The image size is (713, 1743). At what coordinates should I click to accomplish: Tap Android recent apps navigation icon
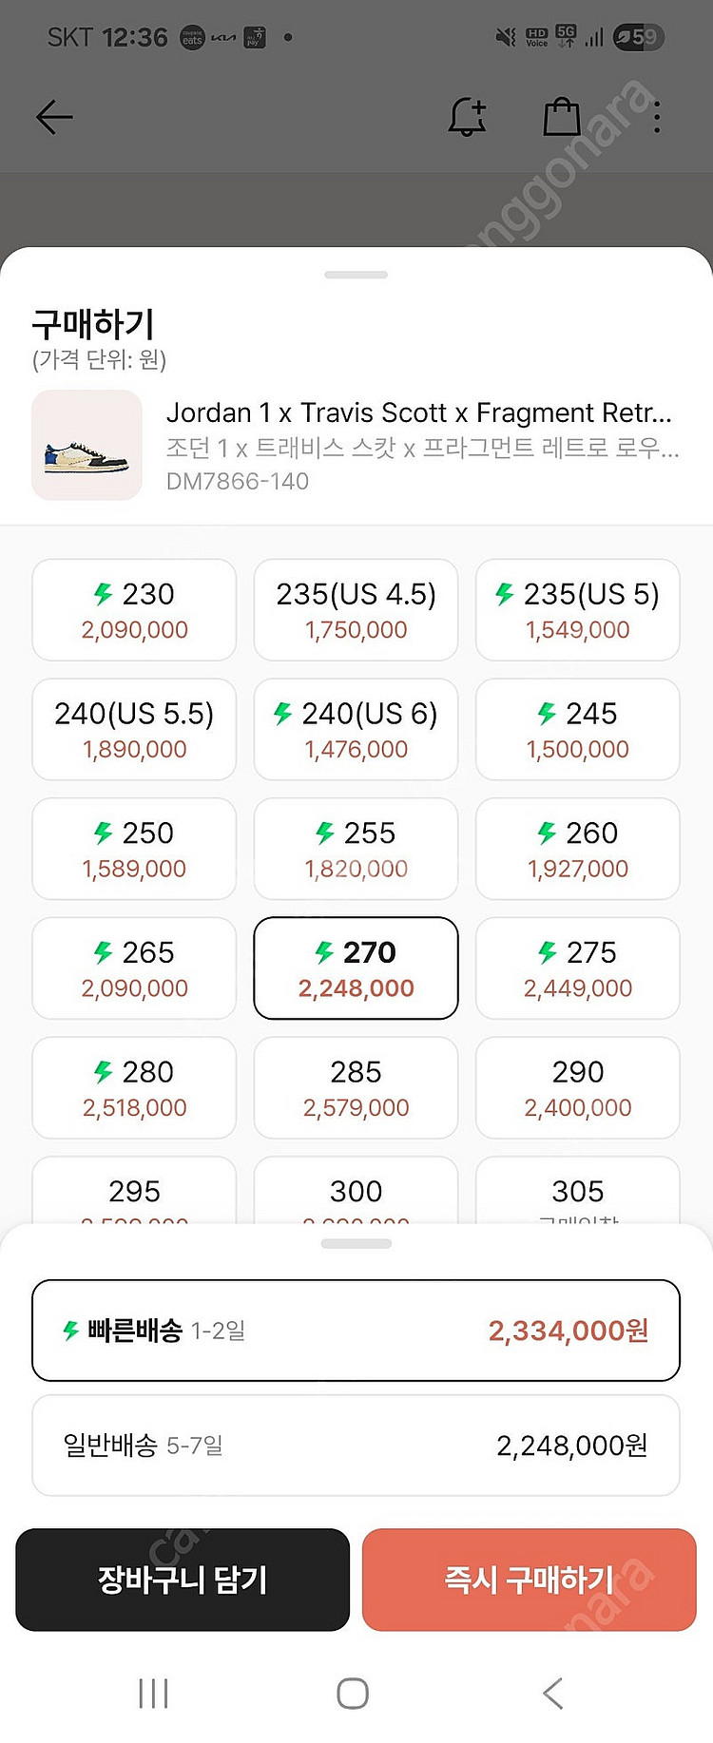(x=153, y=1693)
